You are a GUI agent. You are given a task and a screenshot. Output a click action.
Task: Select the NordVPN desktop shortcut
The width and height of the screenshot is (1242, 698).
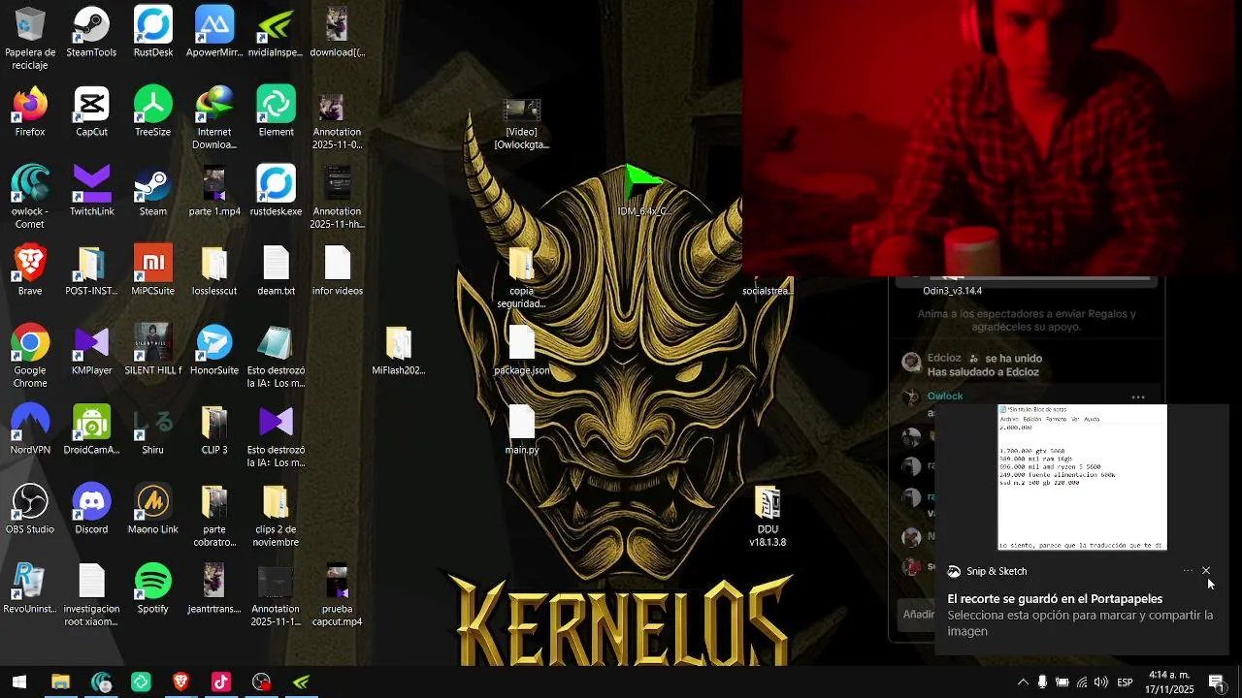[30, 429]
